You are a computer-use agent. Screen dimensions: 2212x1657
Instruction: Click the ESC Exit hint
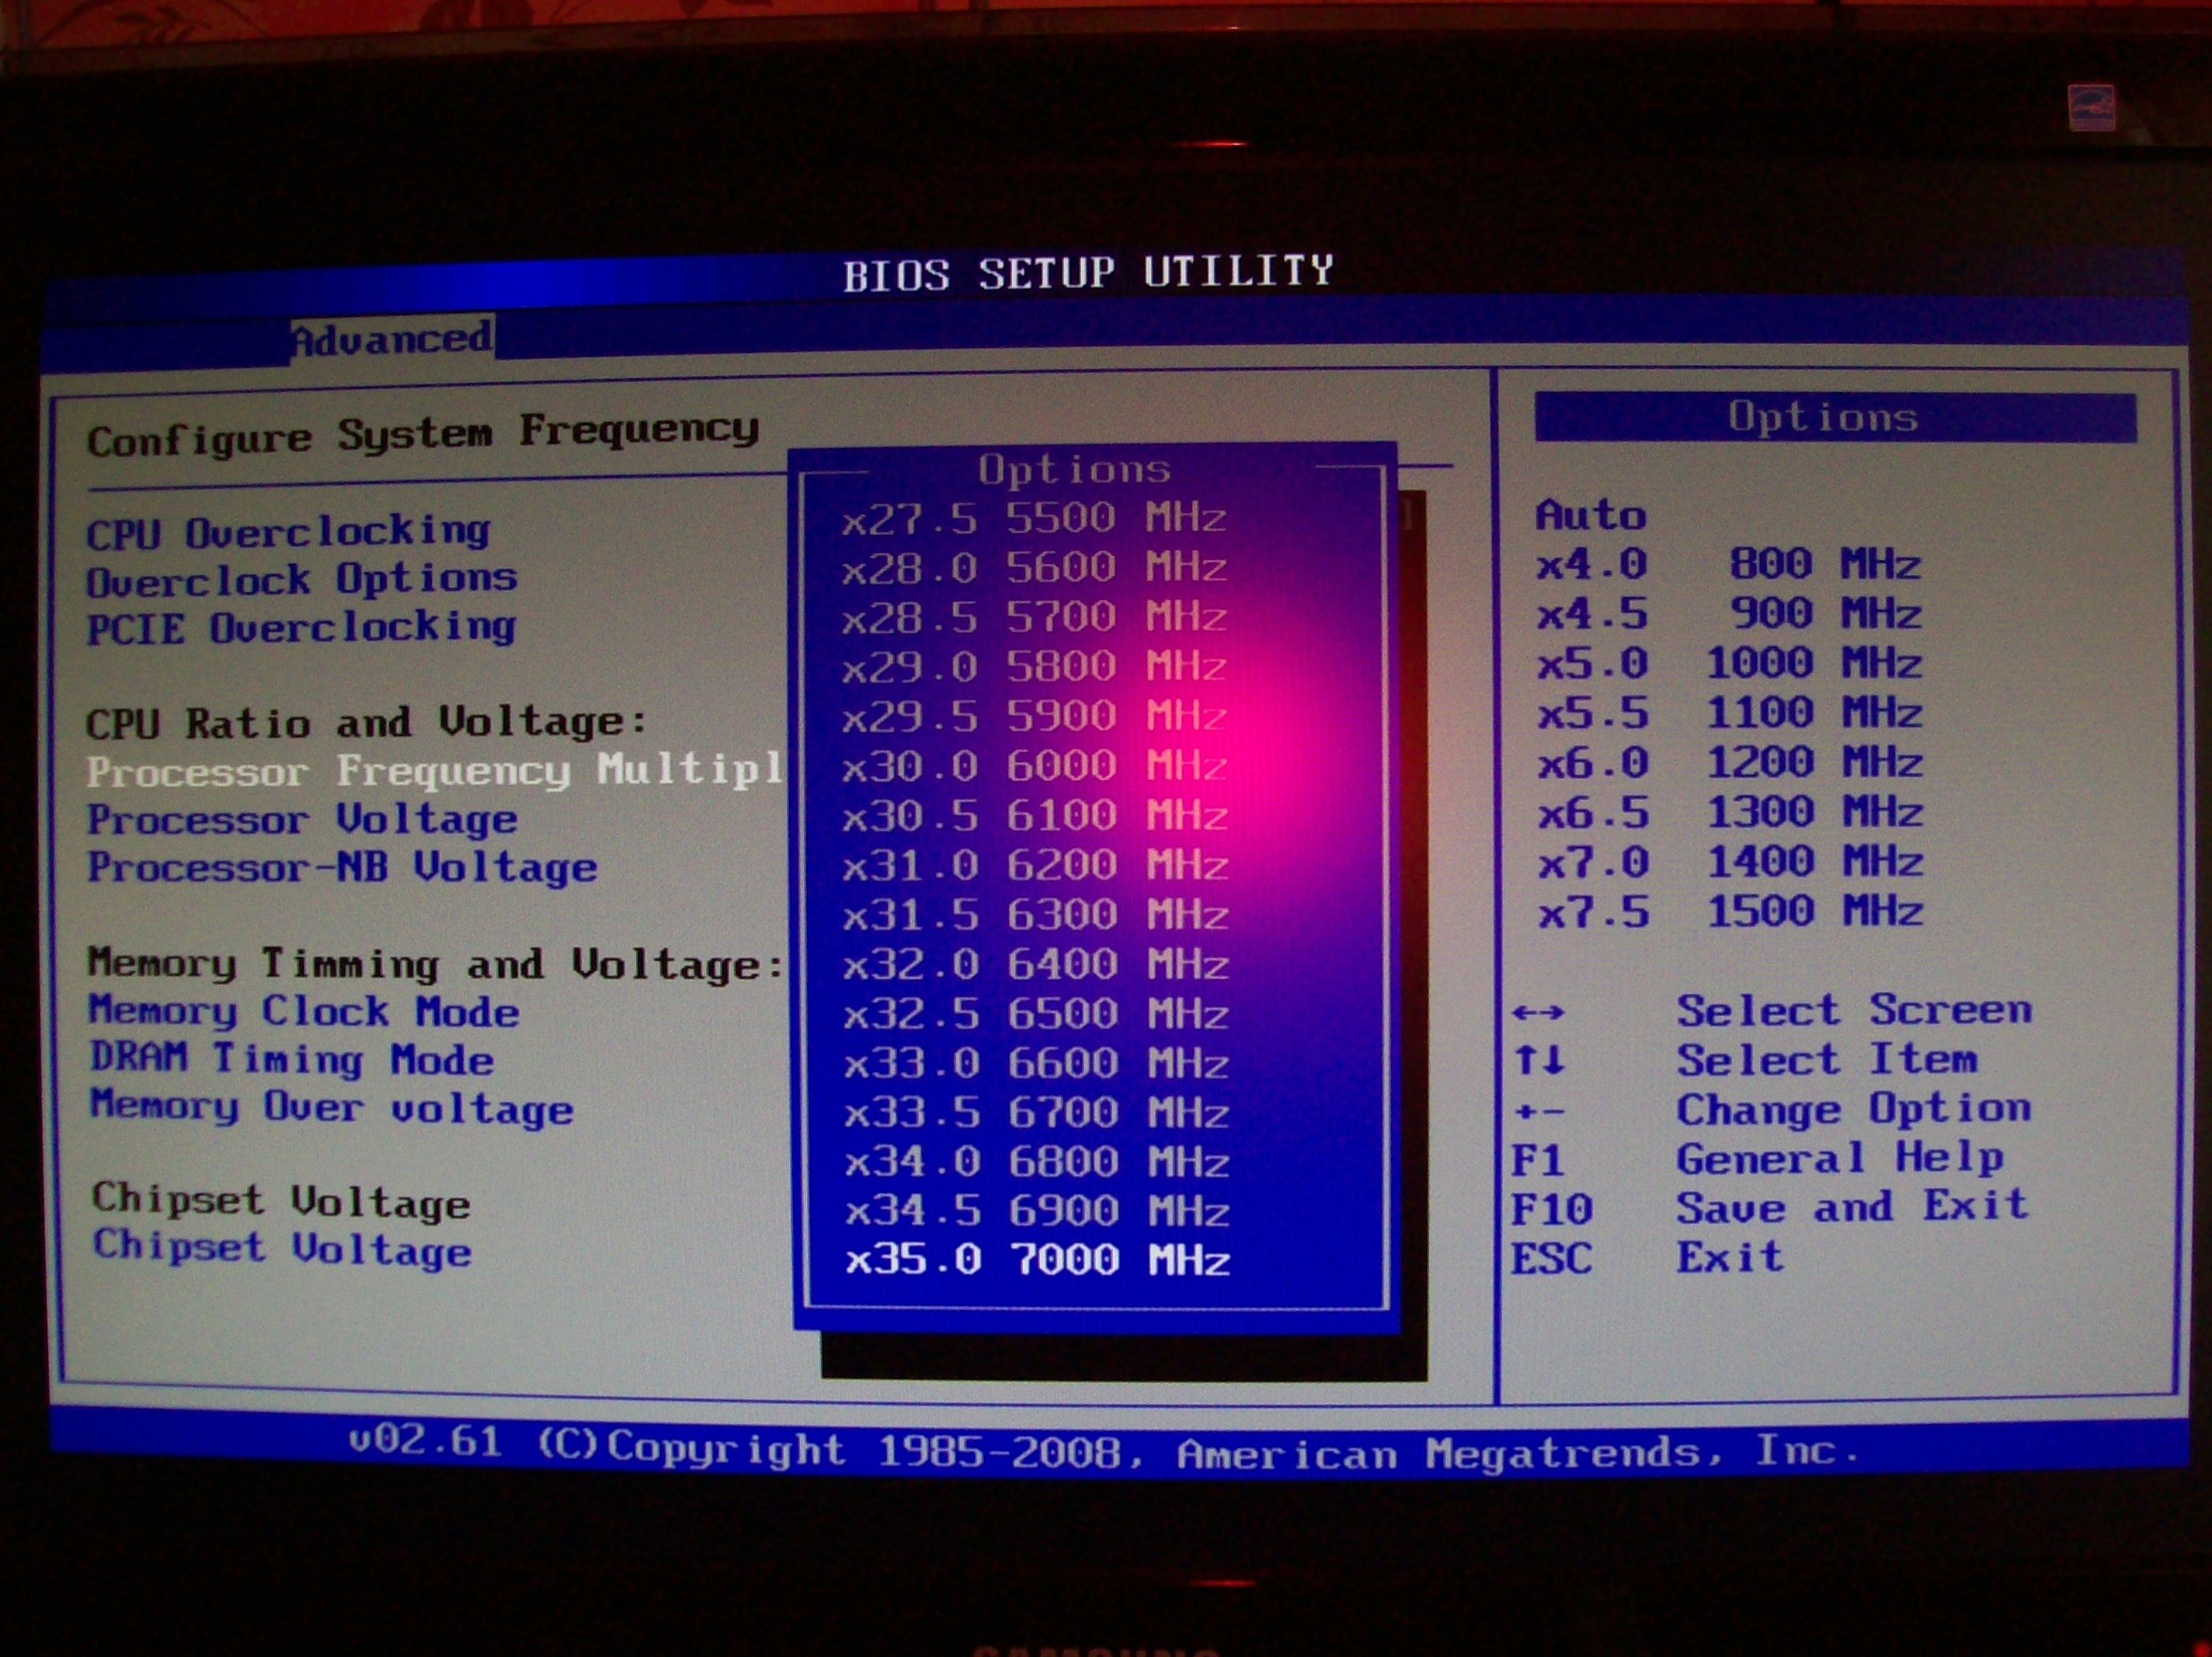point(1647,1257)
